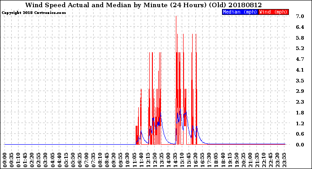The height and width of the screenshot is (169, 312).
Task: Click the 5.2 y-axis label
Action: pos(300,48)
